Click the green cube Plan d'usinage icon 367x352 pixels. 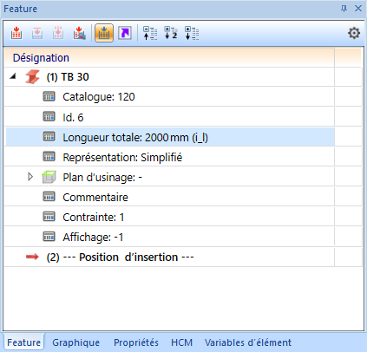[49, 177]
